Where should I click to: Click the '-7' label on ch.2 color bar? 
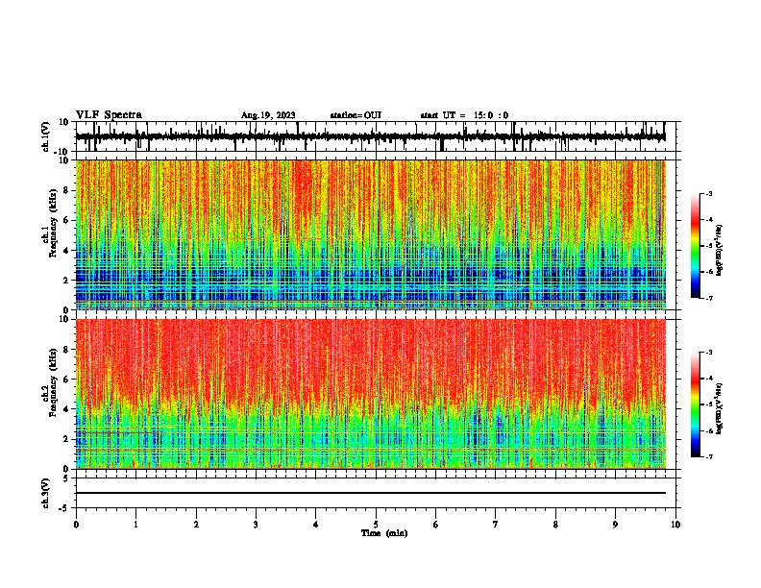pyautogui.click(x=708, y=456)
